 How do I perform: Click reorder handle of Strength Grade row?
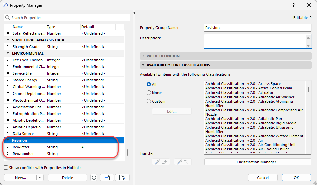click(8, 46)
